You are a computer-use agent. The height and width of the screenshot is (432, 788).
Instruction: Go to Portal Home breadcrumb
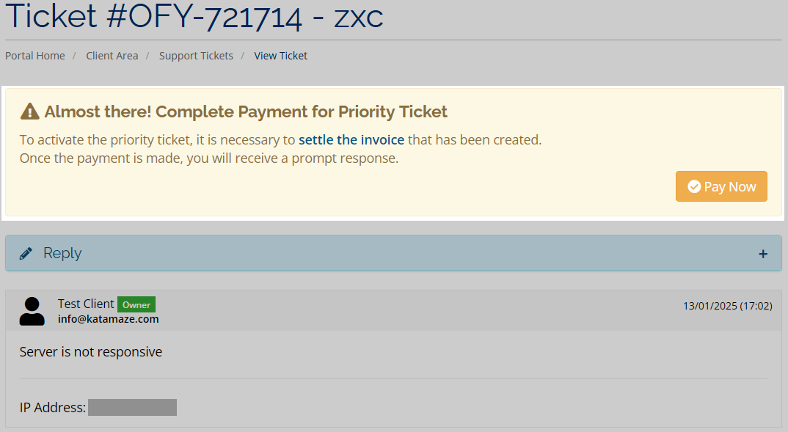point(35,56)
